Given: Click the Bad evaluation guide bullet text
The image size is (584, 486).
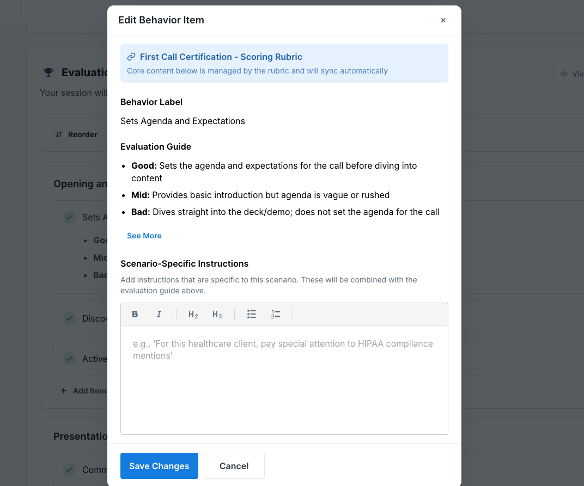Looking at the screenshot, I should [285, 212].
